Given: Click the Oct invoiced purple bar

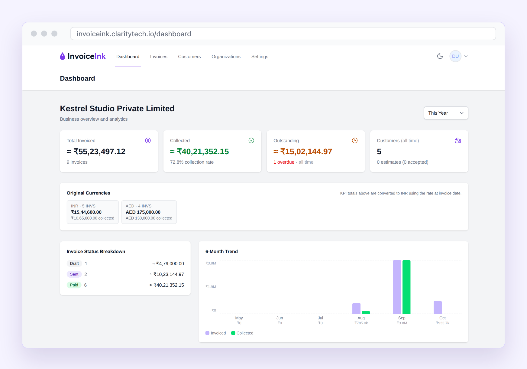Looking at the screenshot, I should tap(438, 307).
